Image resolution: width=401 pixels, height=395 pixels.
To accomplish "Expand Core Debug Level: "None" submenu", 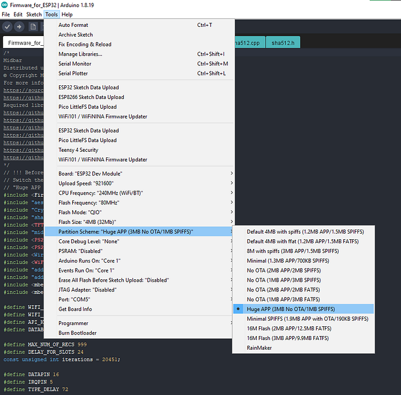I will (x=139, y=242).
